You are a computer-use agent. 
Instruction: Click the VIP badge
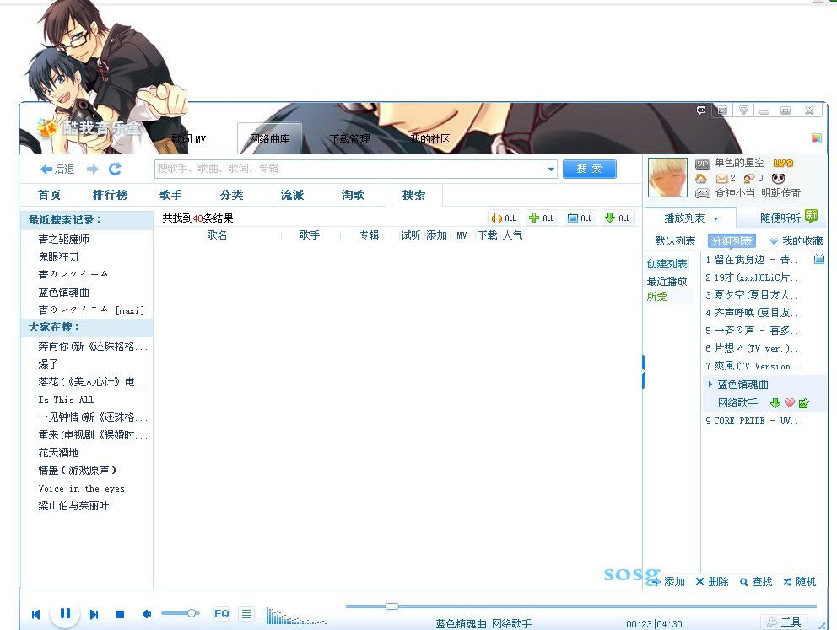pyautogui.click(x=703, y=164)
